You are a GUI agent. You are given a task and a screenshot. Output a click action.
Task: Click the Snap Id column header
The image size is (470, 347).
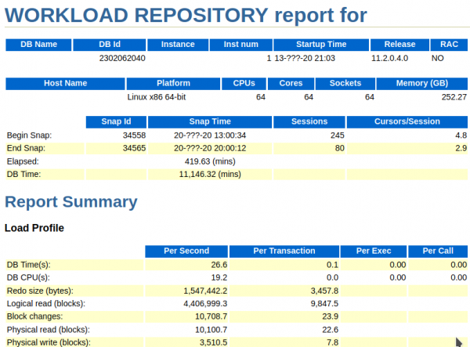tap(116, 122)
